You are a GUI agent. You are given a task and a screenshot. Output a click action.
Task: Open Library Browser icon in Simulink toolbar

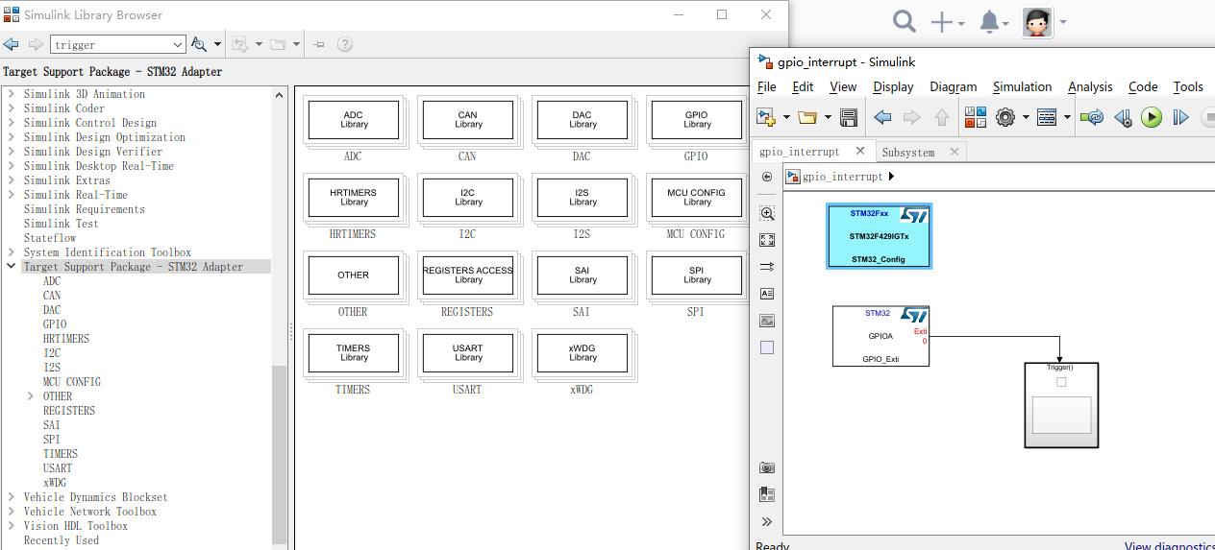pos(976,117)
